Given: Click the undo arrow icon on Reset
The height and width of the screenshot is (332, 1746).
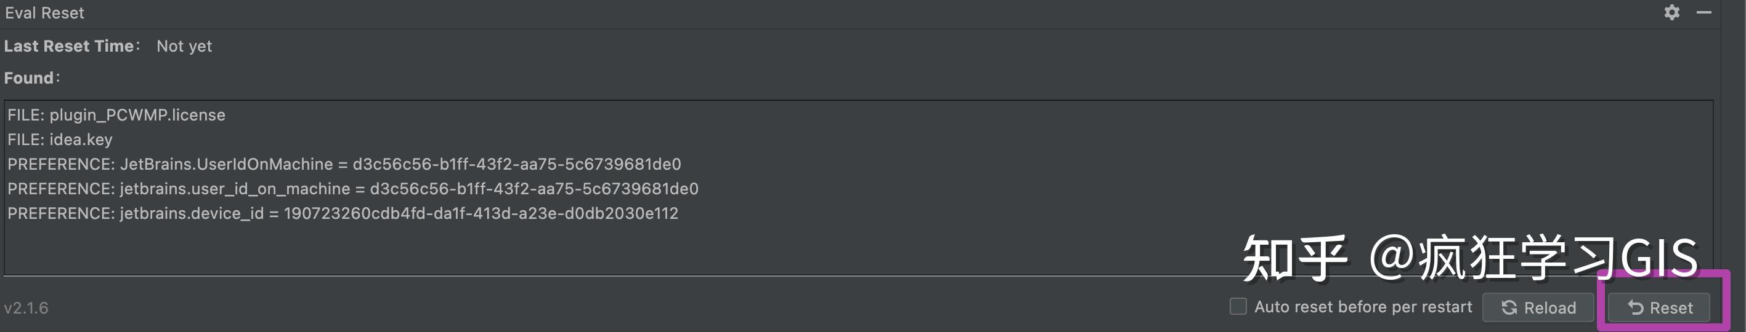Looking at the screenshot, I should tap(1636, 307).
